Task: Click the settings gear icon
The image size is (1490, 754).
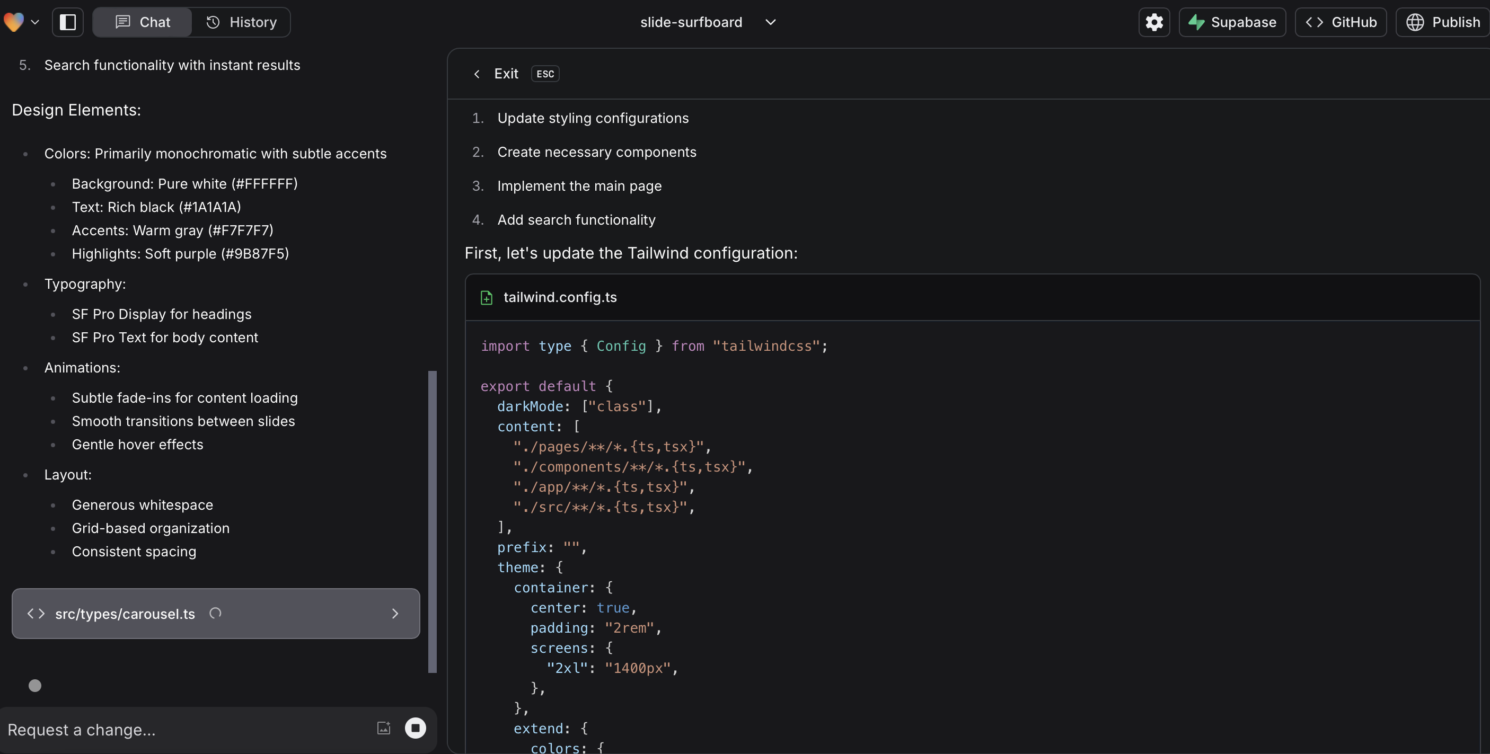Action: coord(1153,21)
